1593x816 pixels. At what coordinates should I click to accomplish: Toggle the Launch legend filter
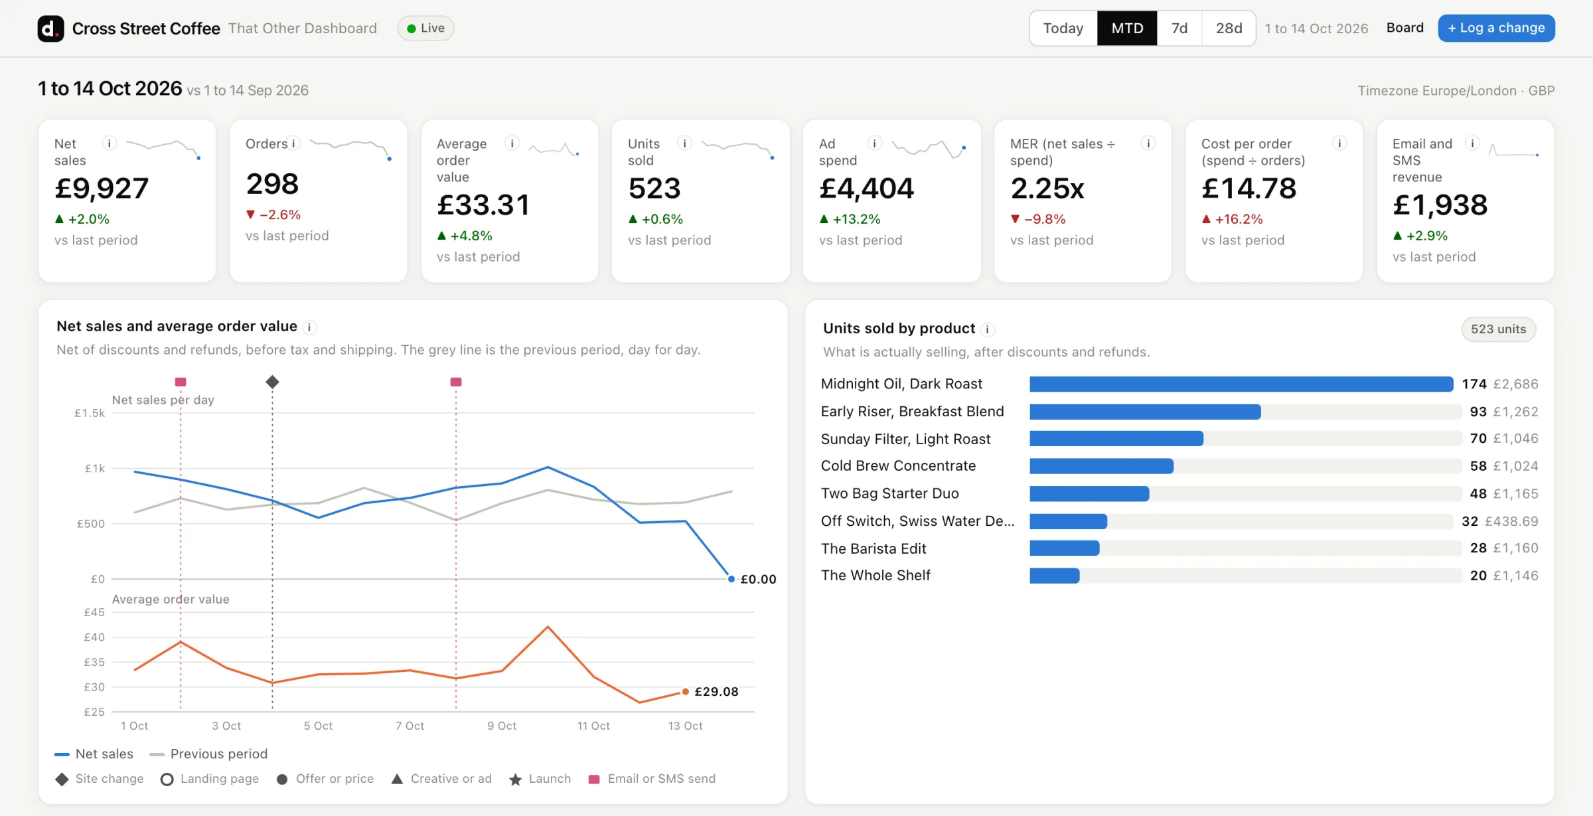point(540,779)
